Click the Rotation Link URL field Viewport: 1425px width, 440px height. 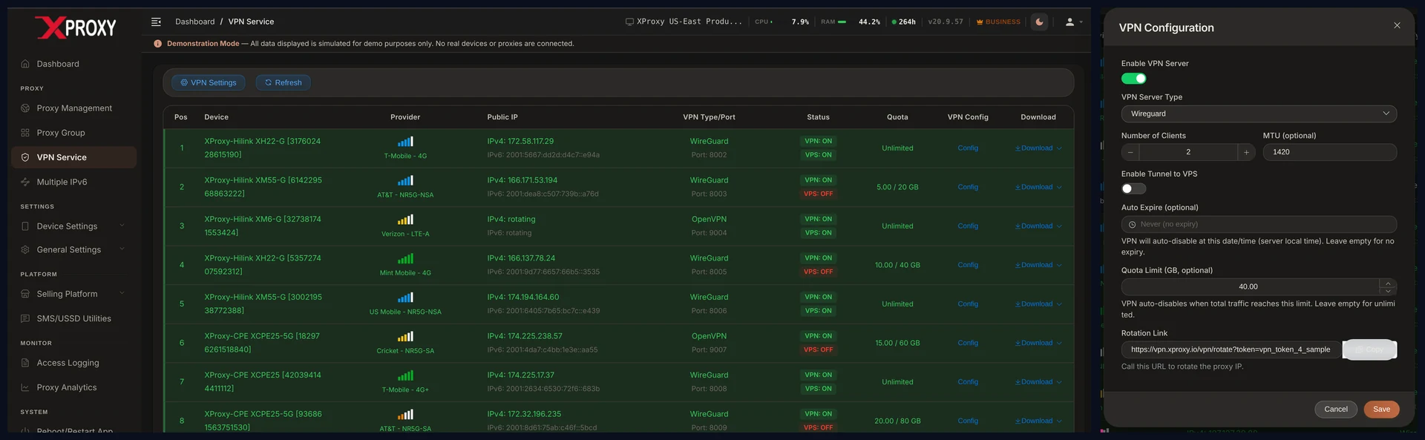tap(1232, 349)
